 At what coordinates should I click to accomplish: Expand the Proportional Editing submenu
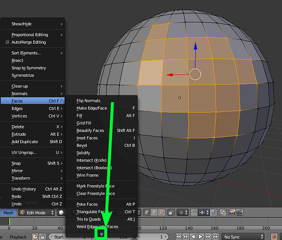[x=33, y=35]
